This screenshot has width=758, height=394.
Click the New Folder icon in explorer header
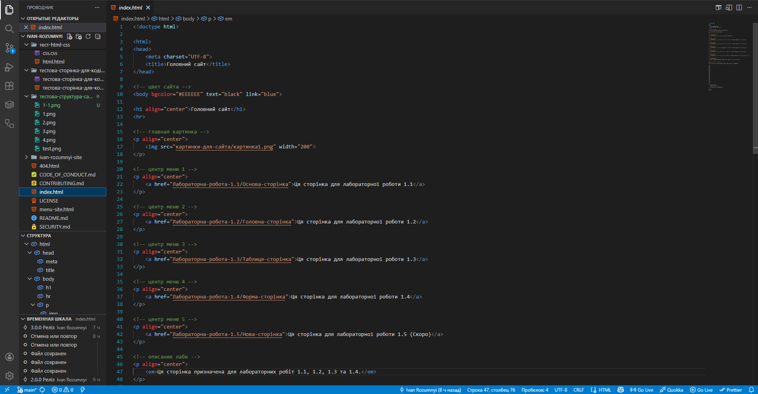79,36
